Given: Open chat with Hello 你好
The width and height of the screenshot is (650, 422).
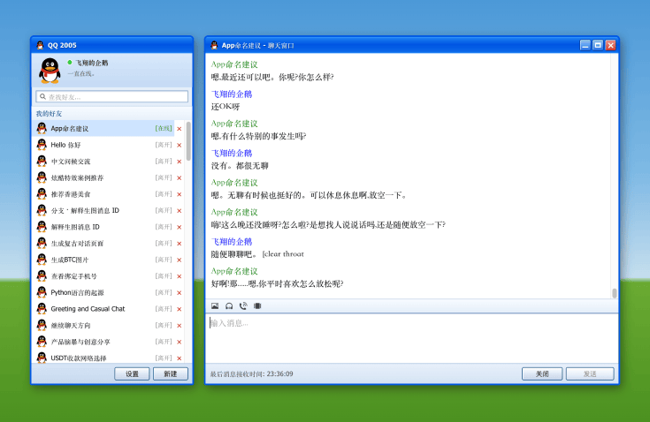Looking at the screenshot, I should tap(103, 145).
